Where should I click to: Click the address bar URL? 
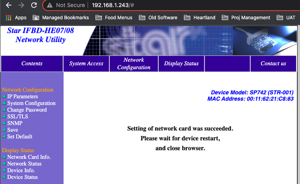pos(113,5)
